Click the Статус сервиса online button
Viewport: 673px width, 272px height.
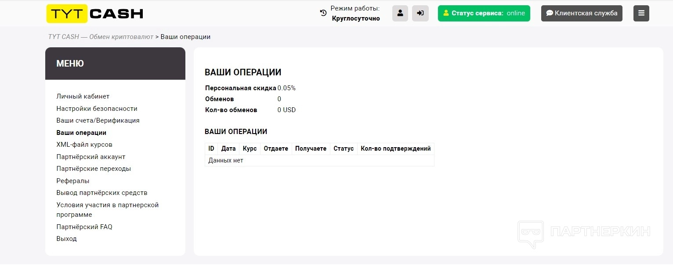[x=484, y=13]
